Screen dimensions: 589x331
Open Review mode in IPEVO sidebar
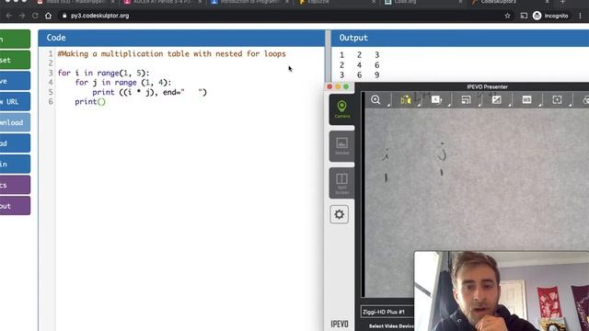point(341,146)
